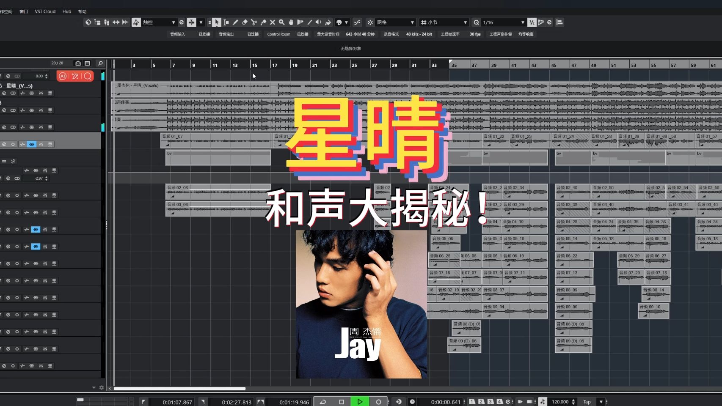The width and height of the screenshot is (722, 406).
Task: Click the left locator marker icon
Action: click(143, 402)
